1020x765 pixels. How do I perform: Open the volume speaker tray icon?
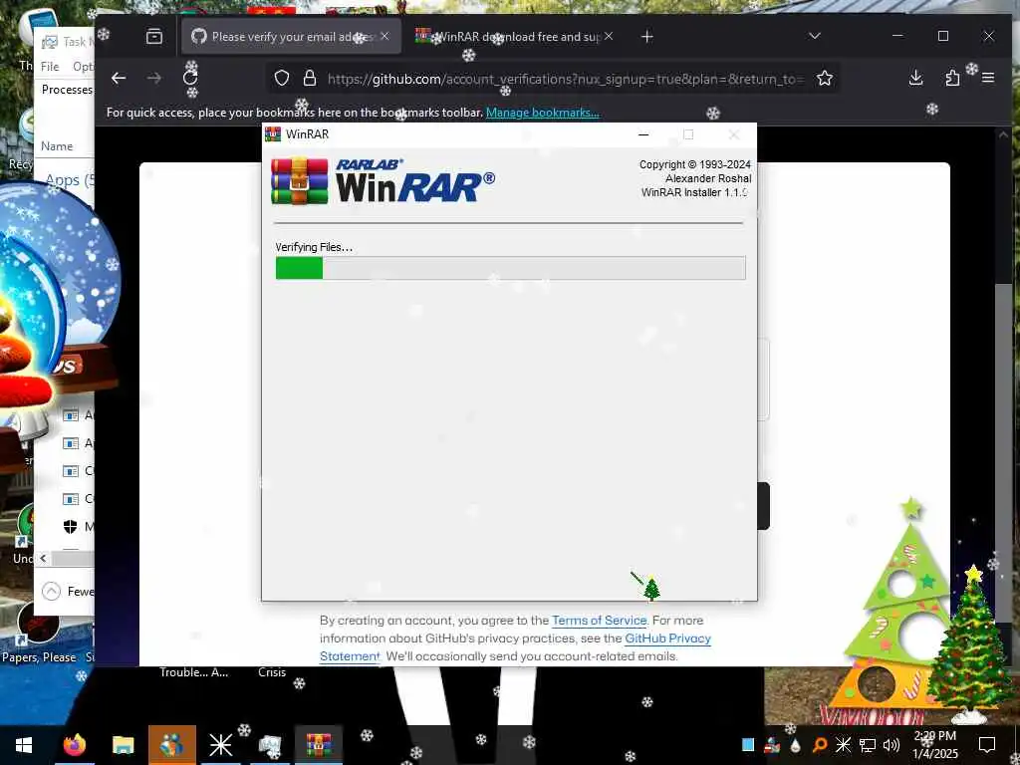click(x=892, y=745)
